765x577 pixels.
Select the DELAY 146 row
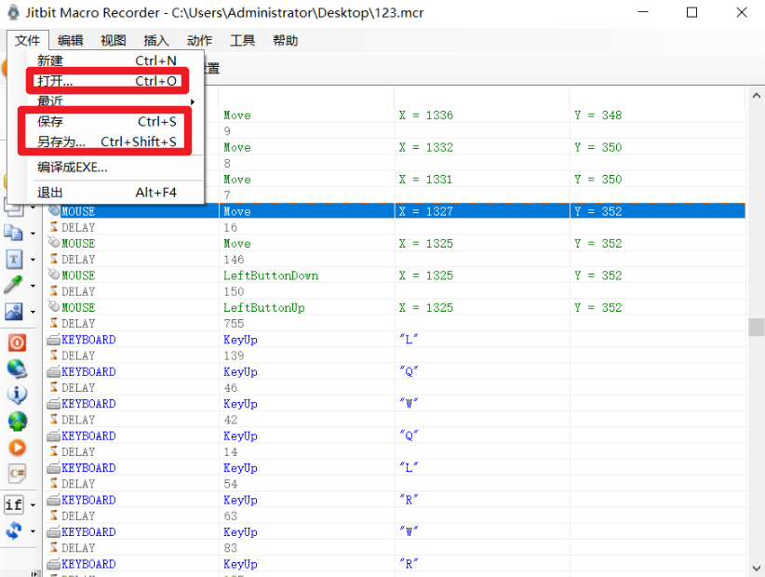tap(395, 260)
